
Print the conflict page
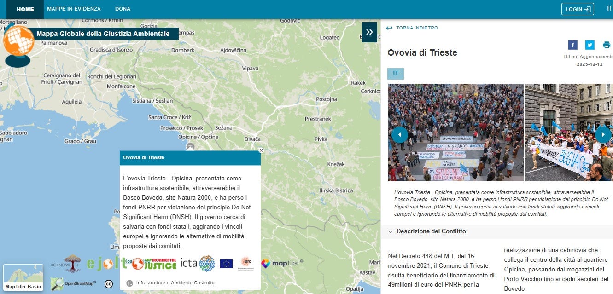coord(607,45)
